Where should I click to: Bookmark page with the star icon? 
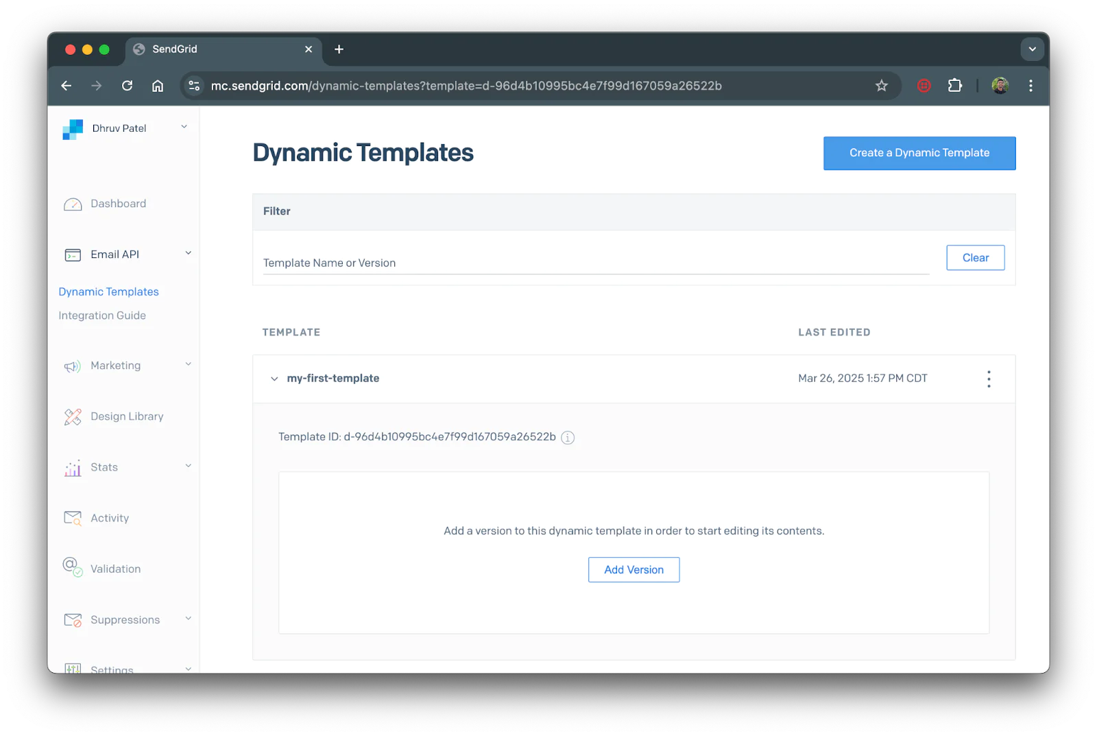[x=882, y=86]
